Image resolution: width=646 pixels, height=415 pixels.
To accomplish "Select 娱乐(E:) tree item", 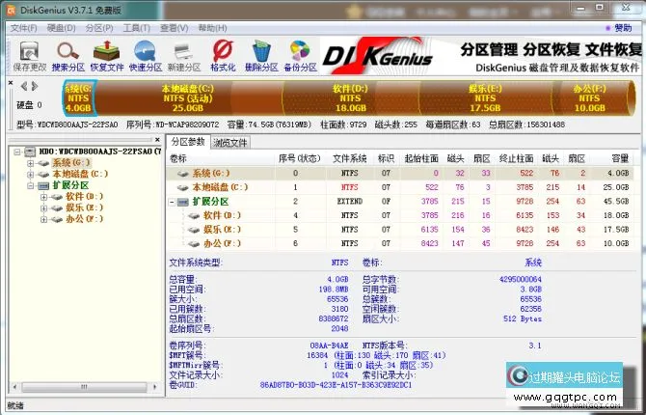I will pyautogui.click(x=85, y=207).
